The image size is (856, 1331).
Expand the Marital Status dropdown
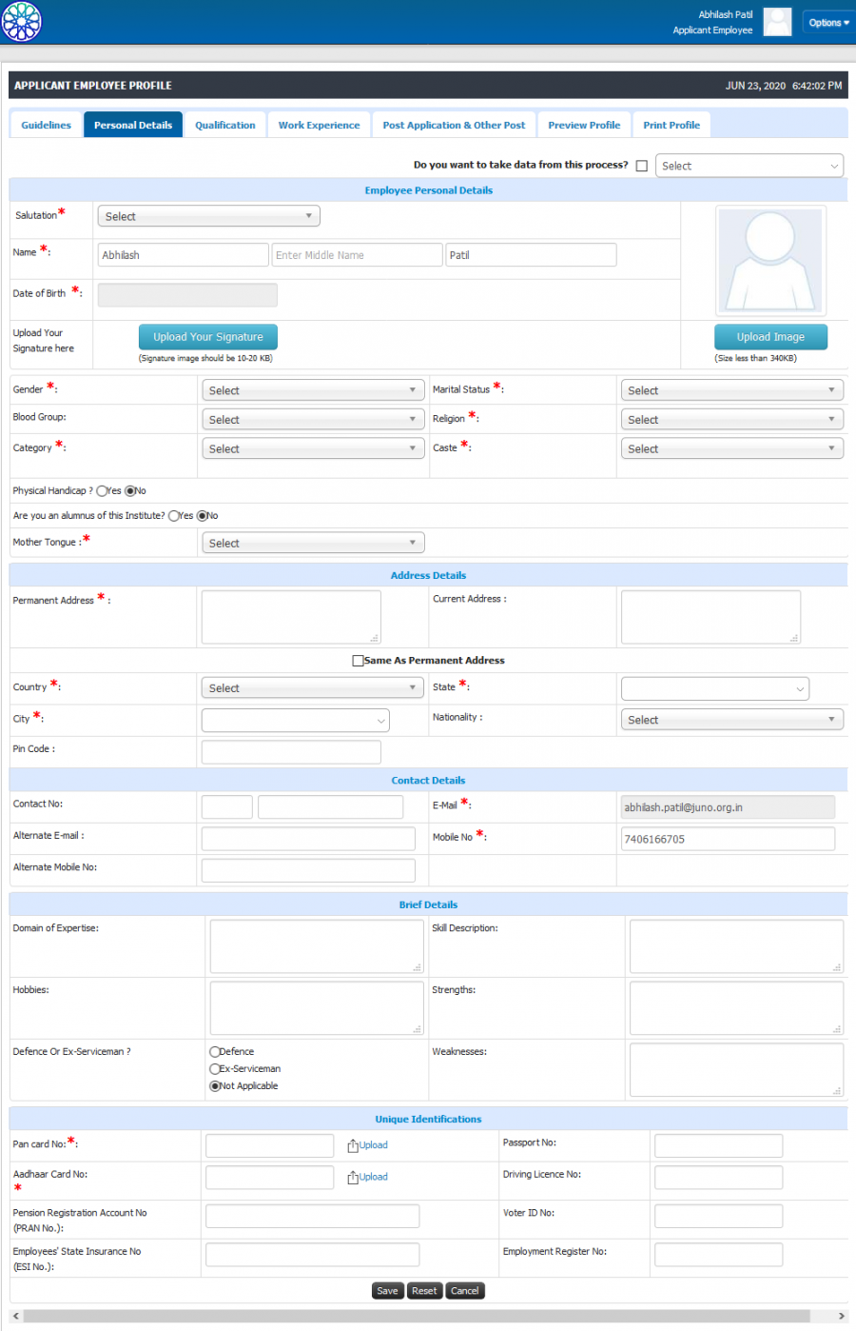pyautogui.click(x=731, y=390)
